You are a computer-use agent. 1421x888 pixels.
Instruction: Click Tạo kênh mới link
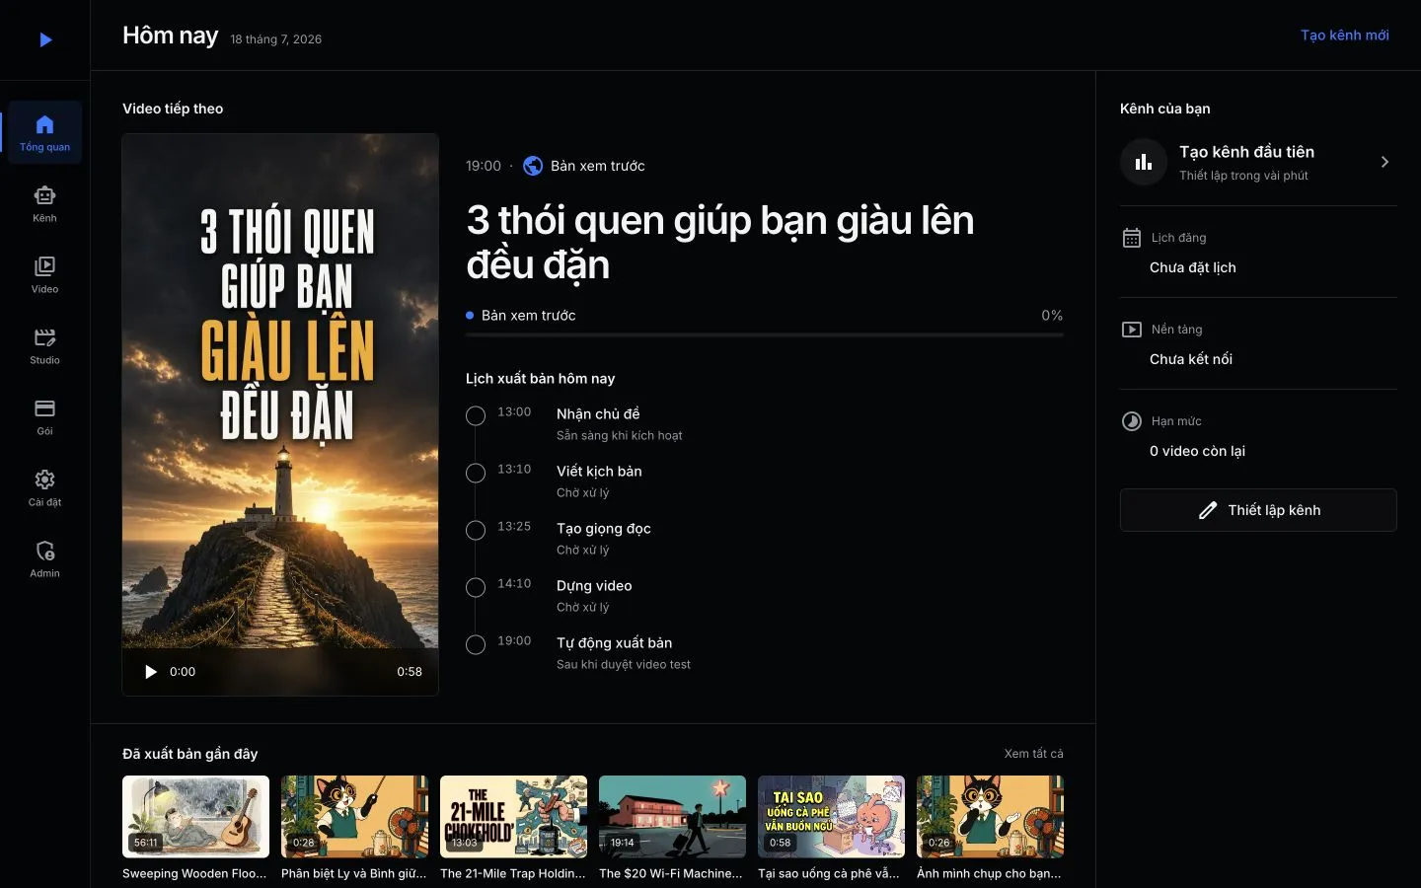click(1344, 36)
